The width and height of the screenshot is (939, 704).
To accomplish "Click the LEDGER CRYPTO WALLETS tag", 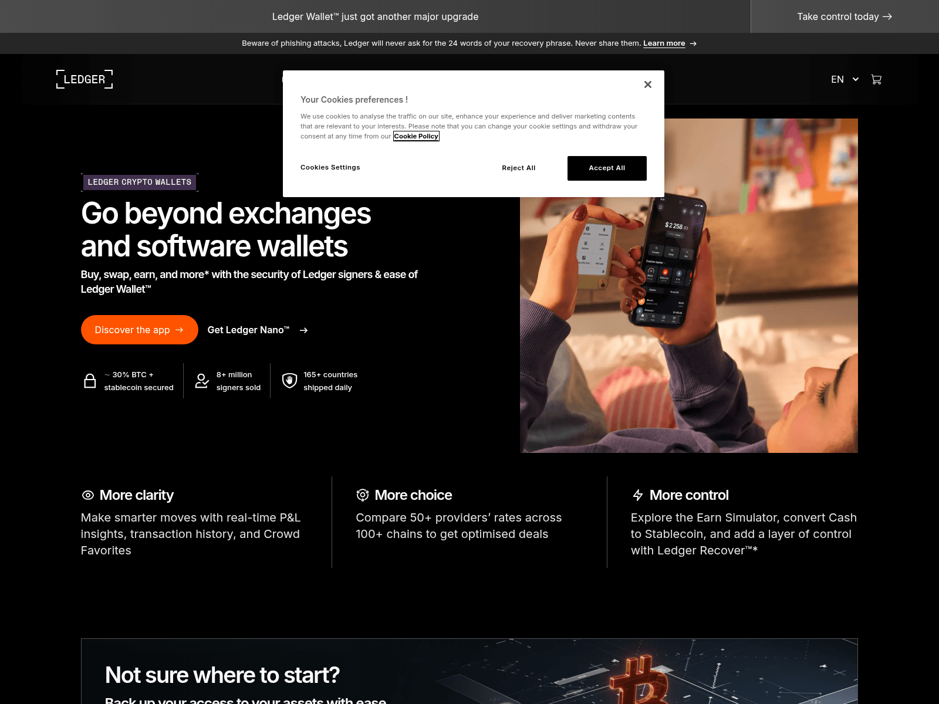I will click(x=140, y=182).
